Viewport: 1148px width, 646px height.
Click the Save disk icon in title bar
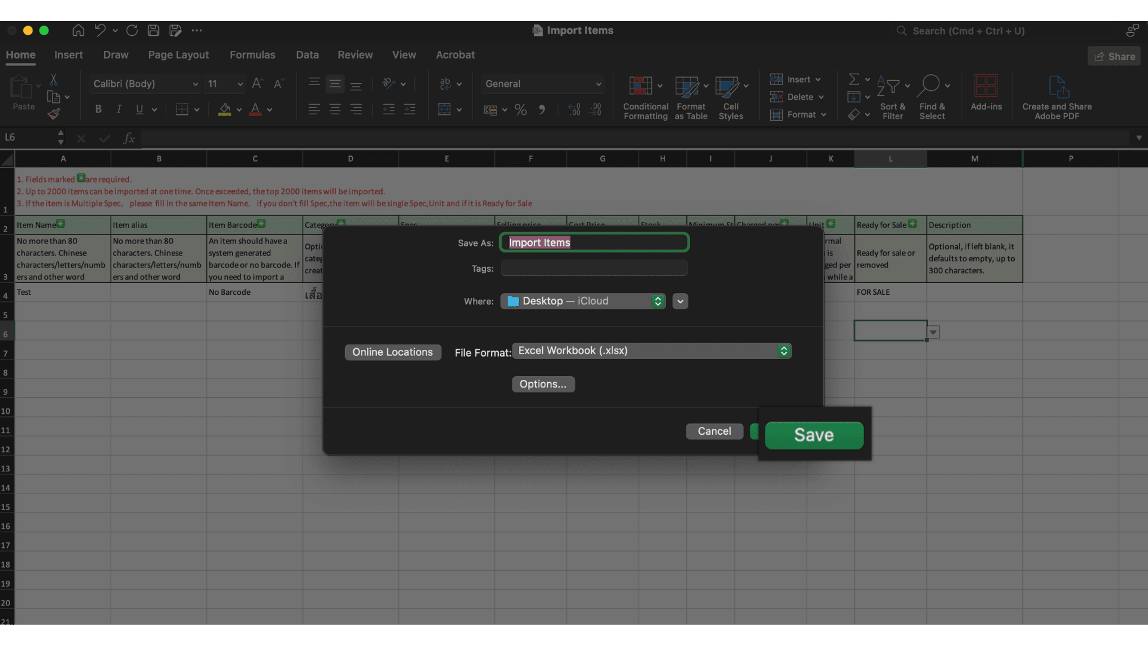tap(154, 31)
